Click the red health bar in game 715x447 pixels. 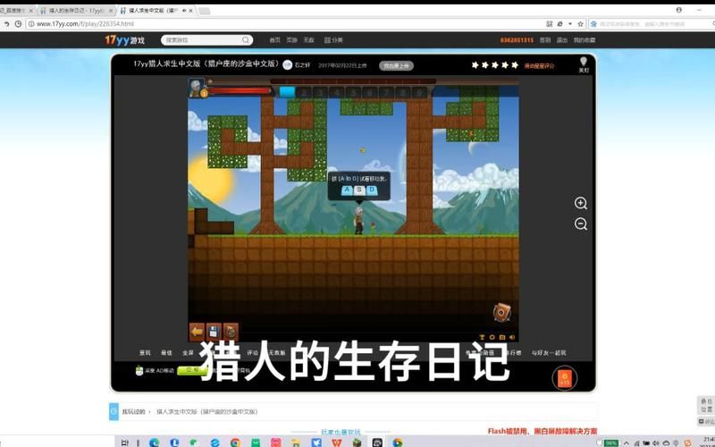239,91
